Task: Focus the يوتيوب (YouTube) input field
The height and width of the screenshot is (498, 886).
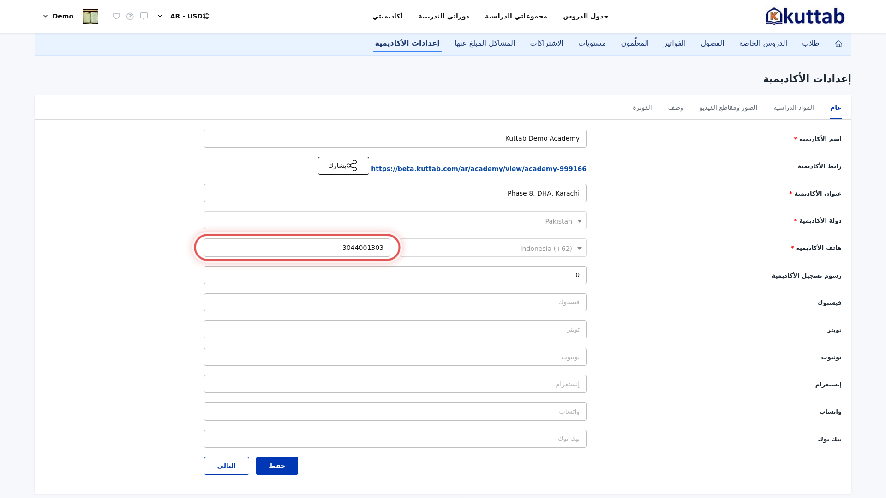Action: tap(395, 357)
